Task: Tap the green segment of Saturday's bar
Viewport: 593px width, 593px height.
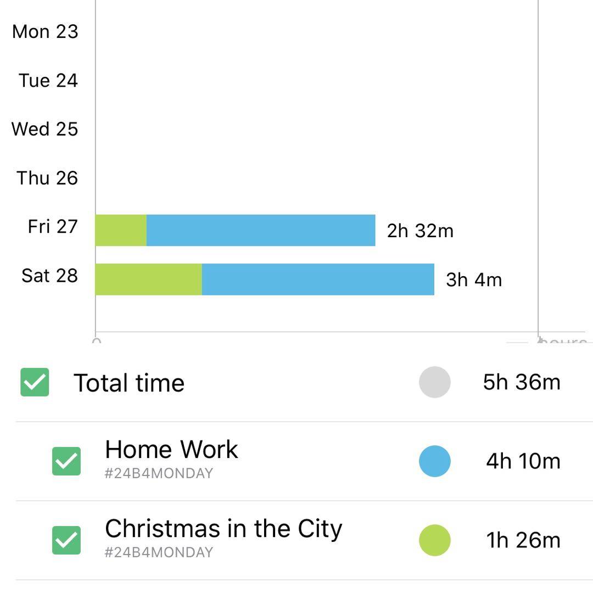Action: (148, 279)
